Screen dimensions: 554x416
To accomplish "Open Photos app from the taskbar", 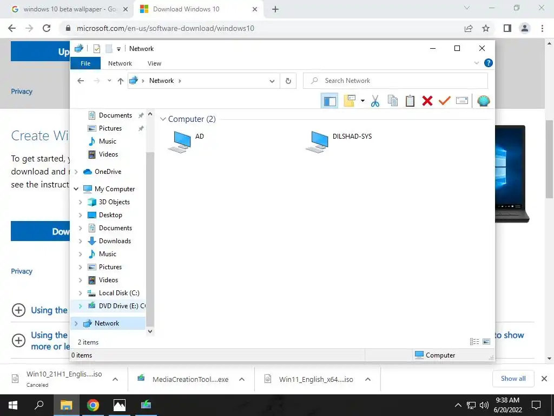I will (120, 405).
